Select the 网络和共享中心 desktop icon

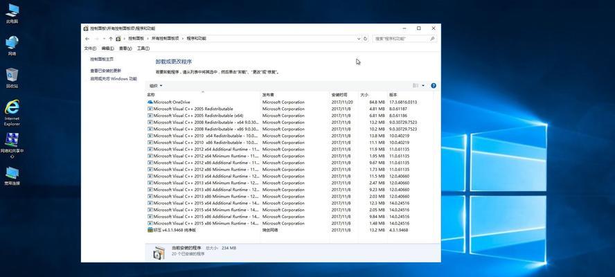point(12,145)
